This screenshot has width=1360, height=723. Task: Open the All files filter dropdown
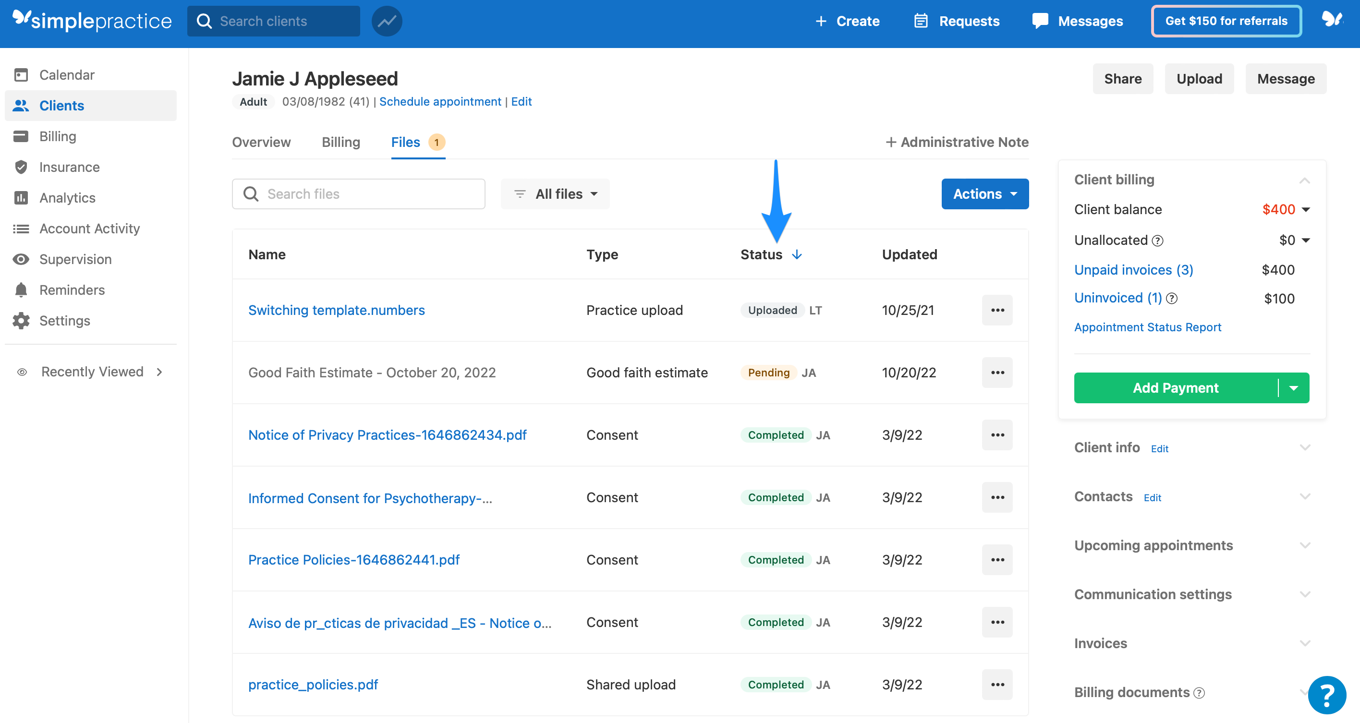(555, 193)
